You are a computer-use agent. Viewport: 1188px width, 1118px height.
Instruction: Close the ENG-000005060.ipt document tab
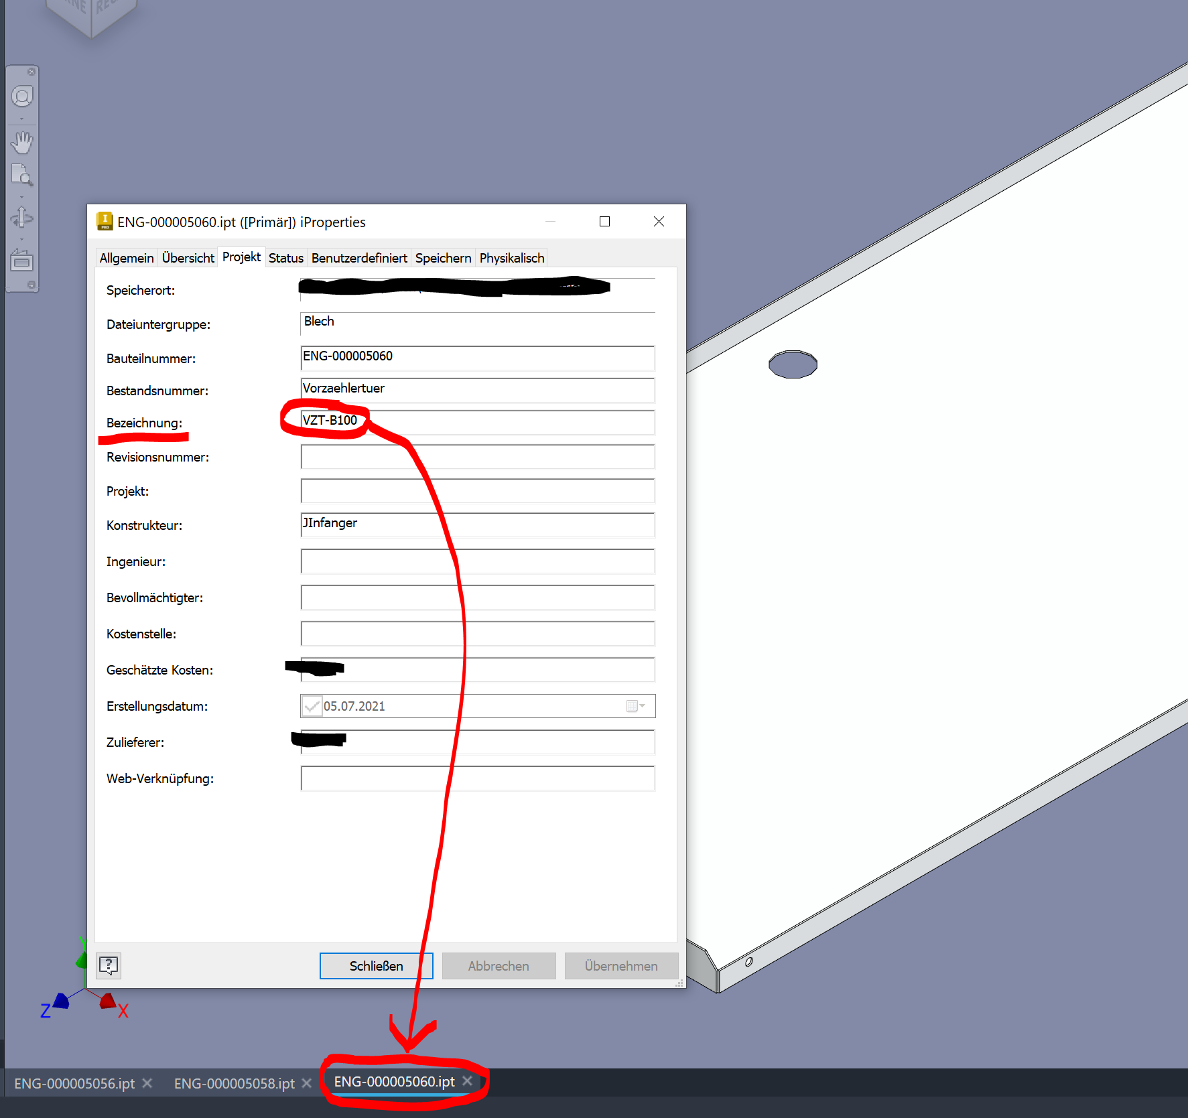pyautogui.click(x=468, y=1080)
